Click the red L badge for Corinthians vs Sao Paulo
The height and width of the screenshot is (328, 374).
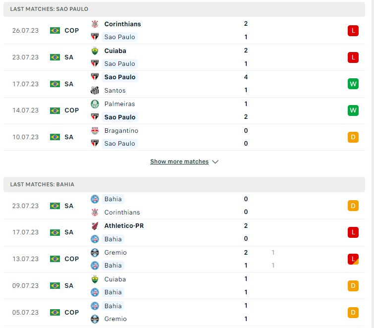353,31
